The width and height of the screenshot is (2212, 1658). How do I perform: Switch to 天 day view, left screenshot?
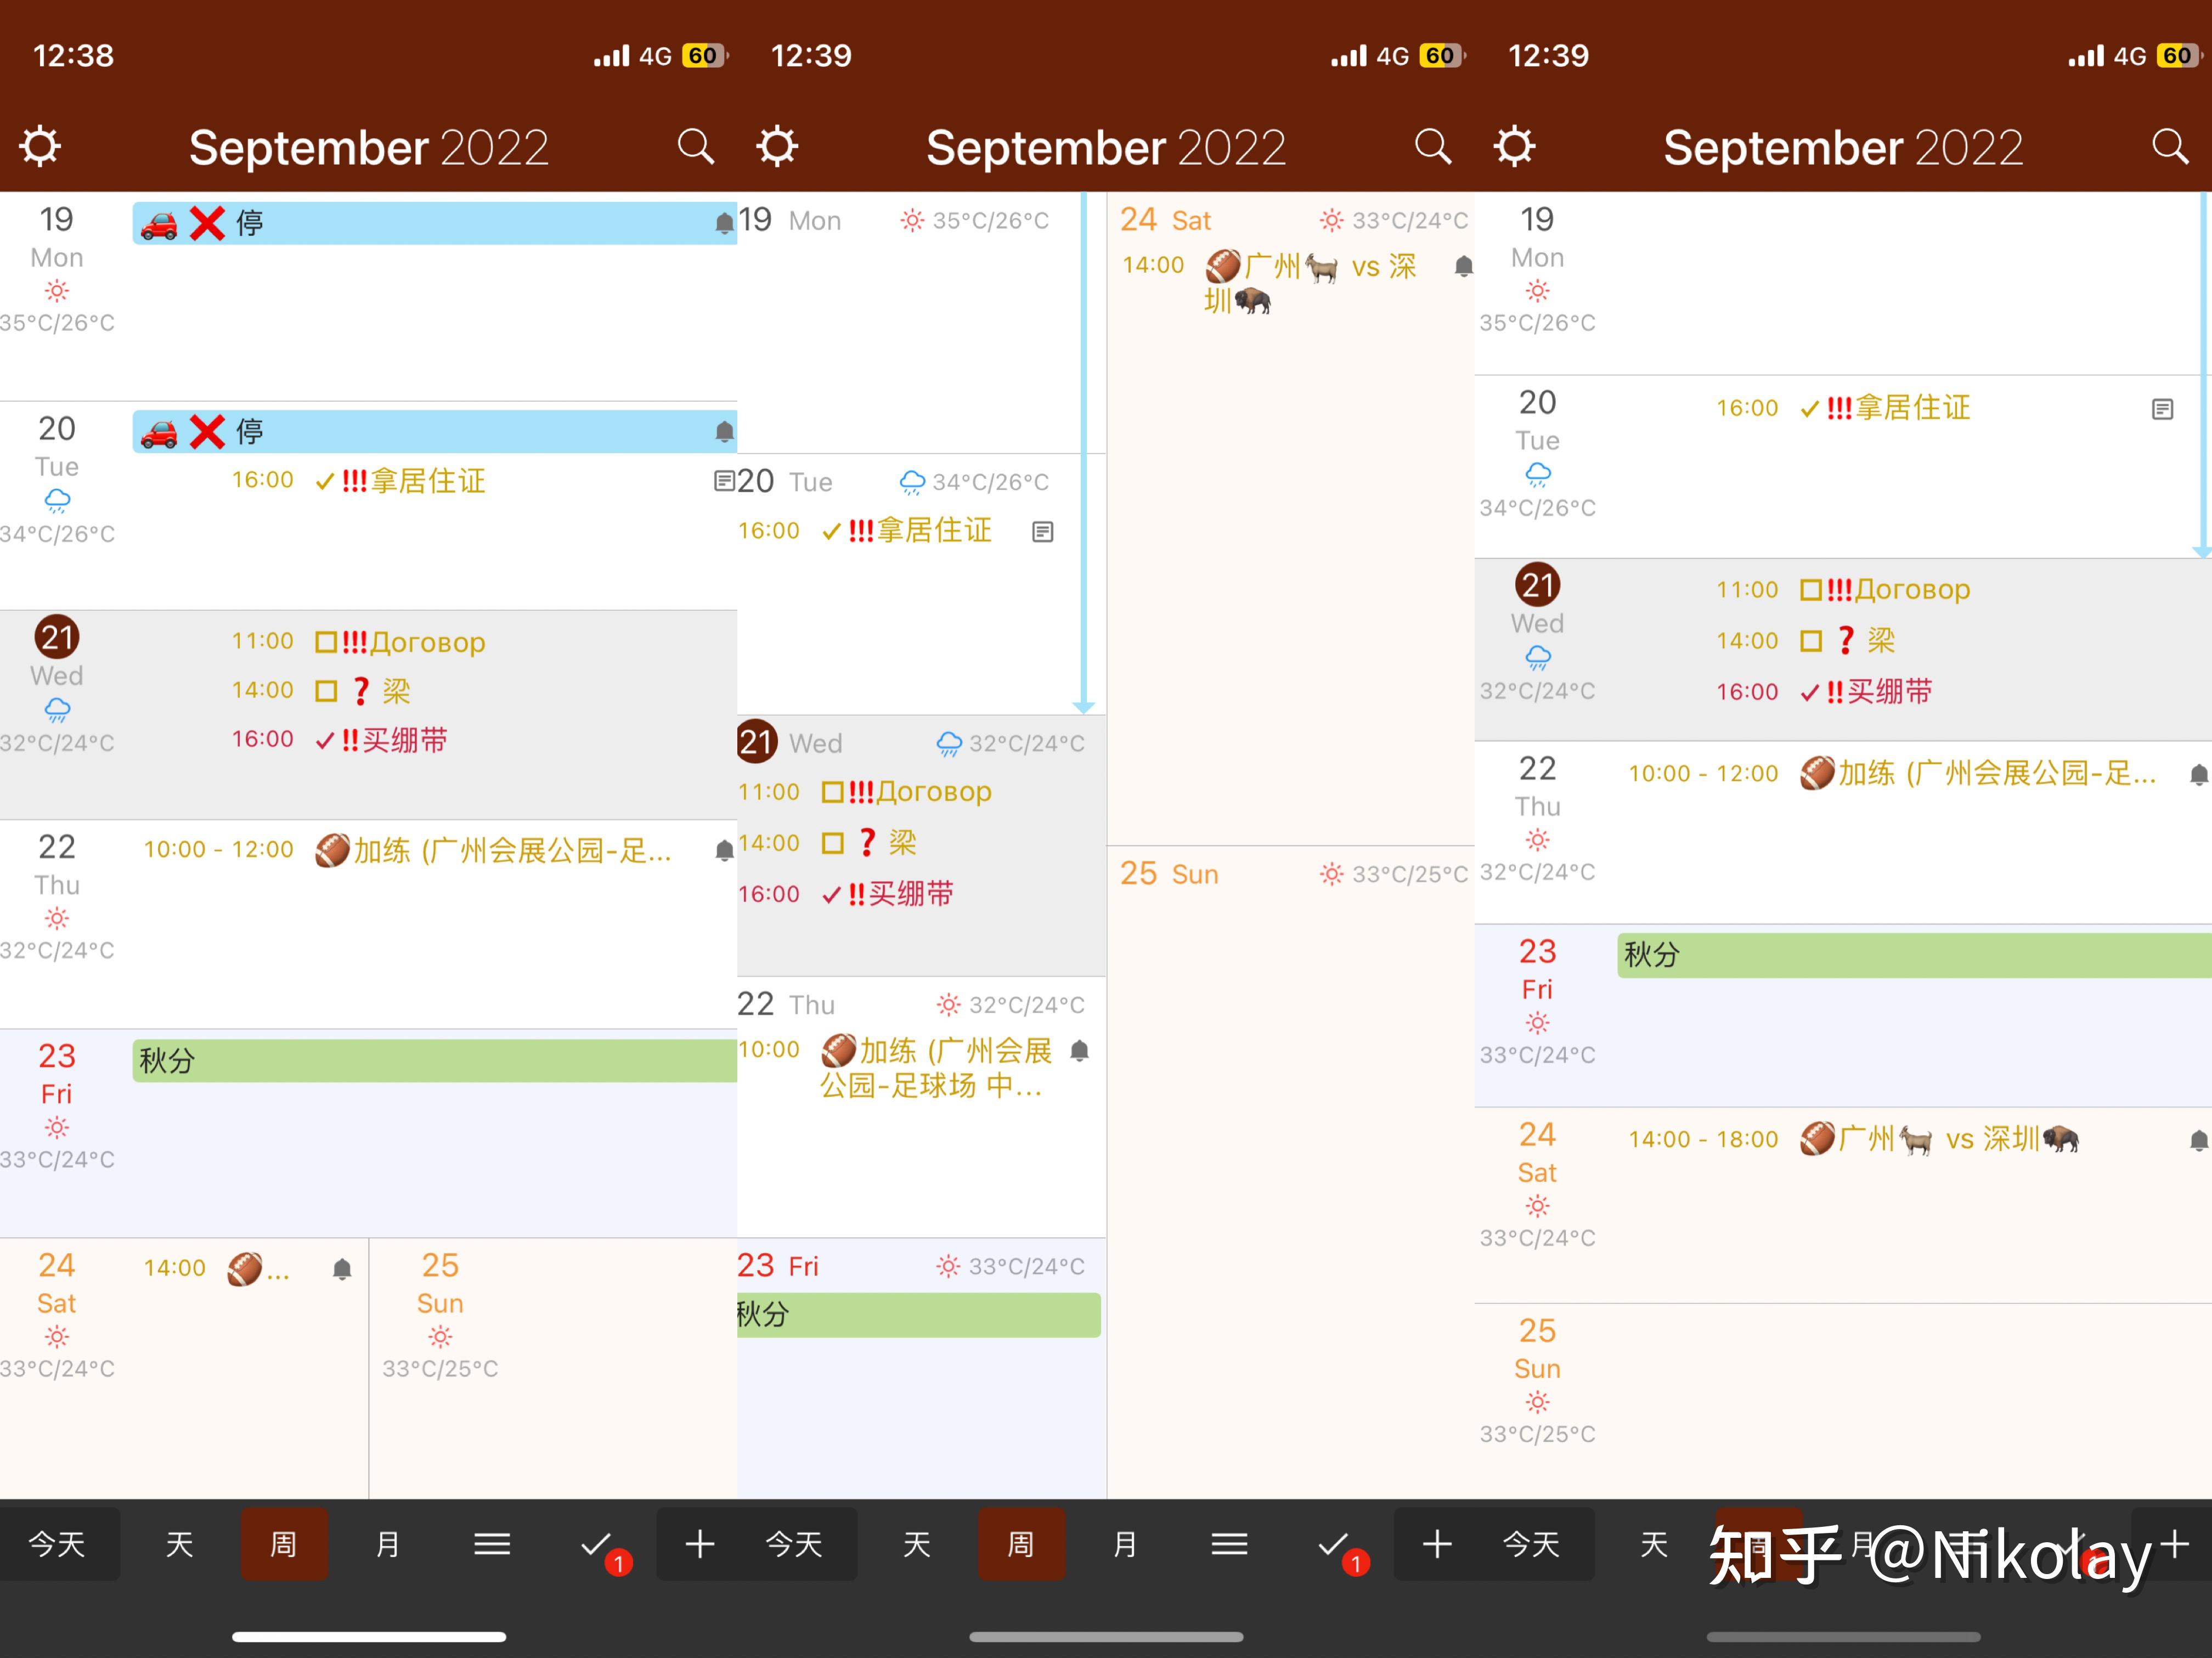click(180, 1544)
